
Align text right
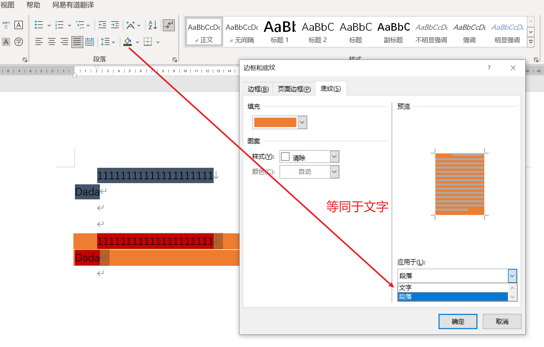point(64,42)
